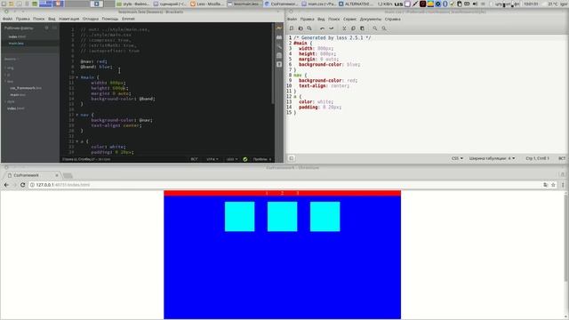Click the magnifier icon next to open in gedit
This screenshot has height=320, width=569.
coord(309,28)
